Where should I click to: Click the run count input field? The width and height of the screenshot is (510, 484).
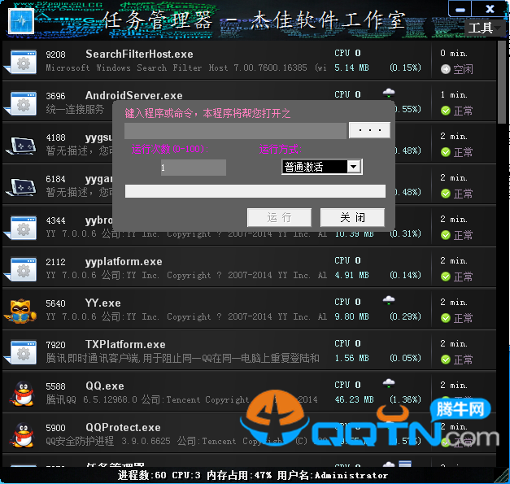tap(193, 168)
